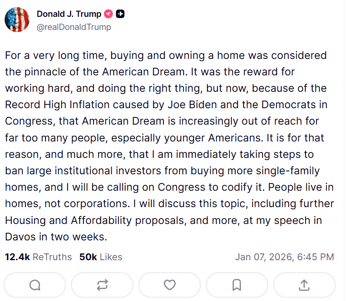The width and height of the screenshot is (346, 301).
Task: Click "single-family" in the post text
Action: pos(287,171)
